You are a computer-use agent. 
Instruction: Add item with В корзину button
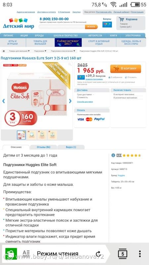(125, 69)
